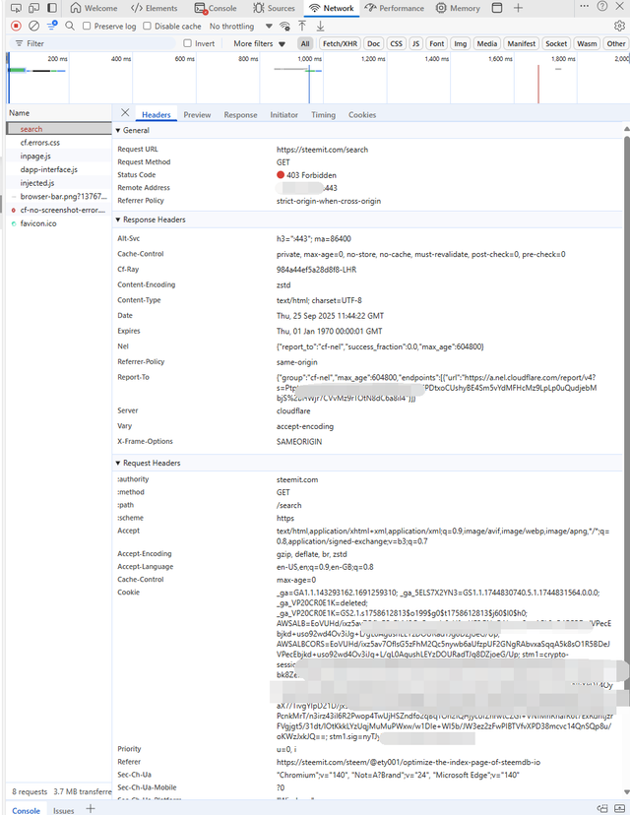
Task: Open the Memory panel
Action: [458, 8]
